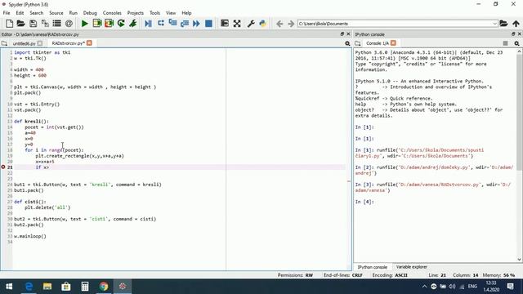Click the Save all files icon

pos(45,24)
